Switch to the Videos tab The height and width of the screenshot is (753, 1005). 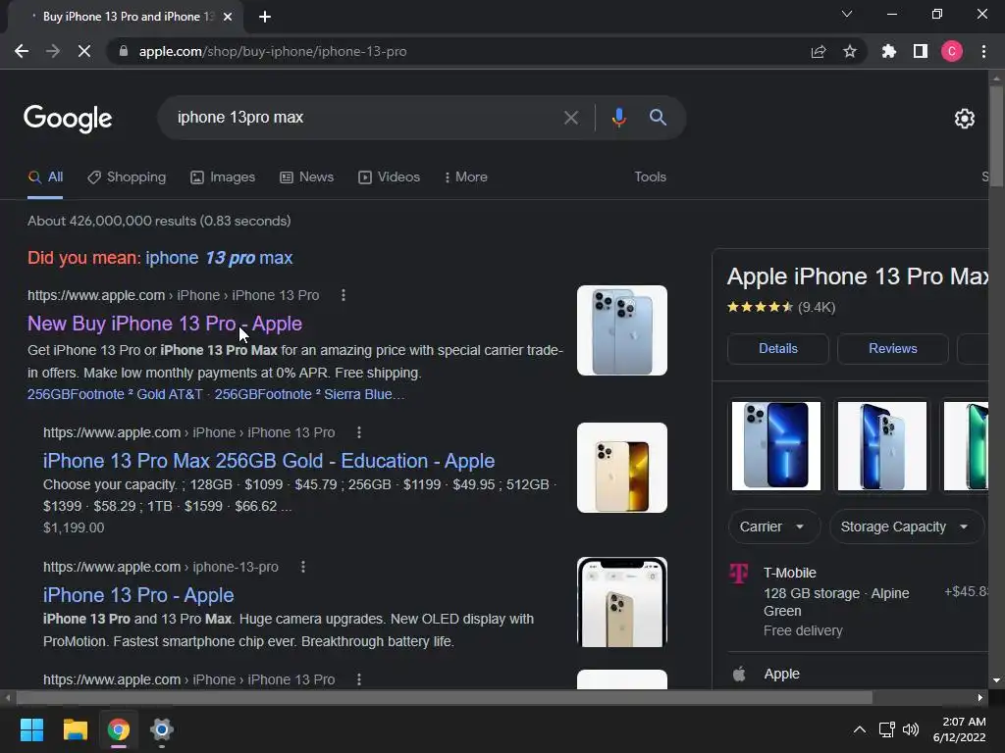click(389, 177)
